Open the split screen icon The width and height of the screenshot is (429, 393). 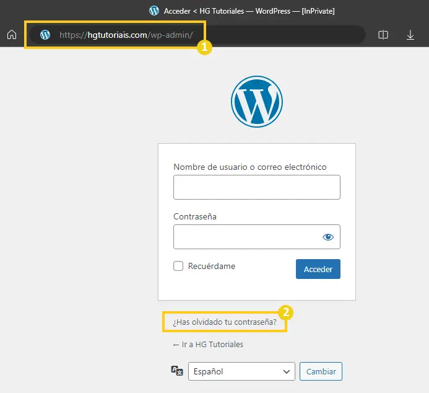click(383, 35)
